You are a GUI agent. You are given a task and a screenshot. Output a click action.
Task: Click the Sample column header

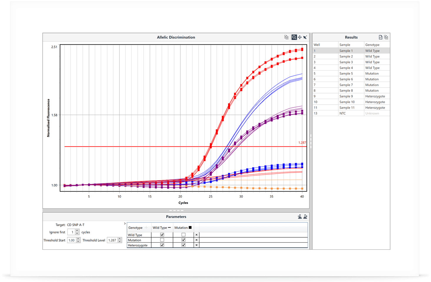tap(345, 45)
